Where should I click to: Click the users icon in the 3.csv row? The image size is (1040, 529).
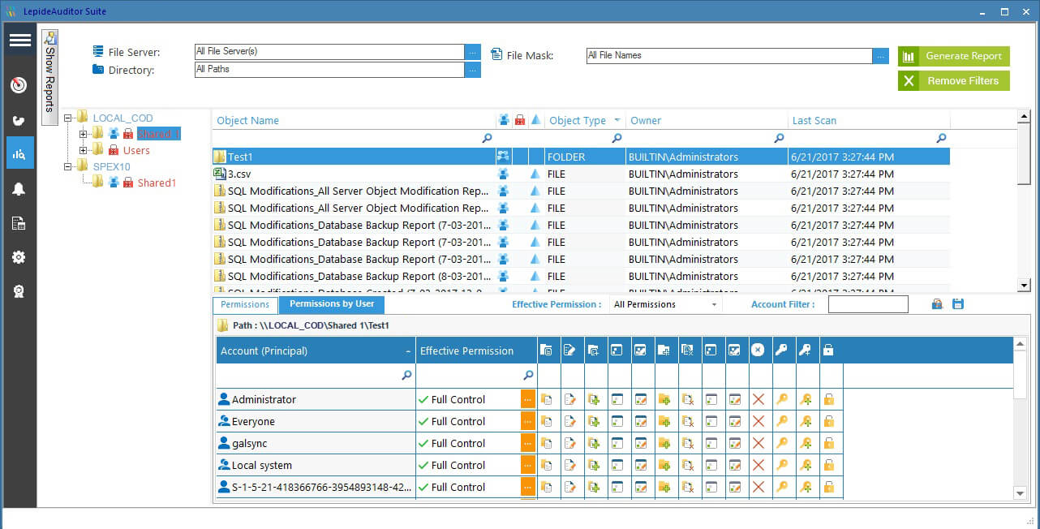click(x=503, y=174)
